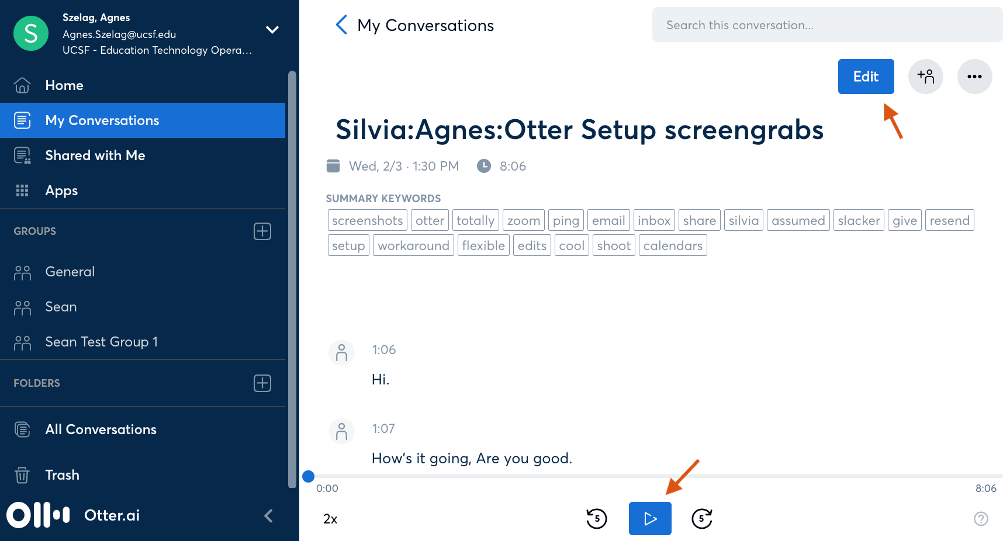Click the Edit button
1003x541 pixels.
[866, 76]
